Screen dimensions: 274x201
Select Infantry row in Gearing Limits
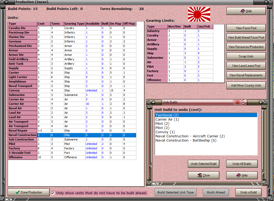(x=180, y=31)
